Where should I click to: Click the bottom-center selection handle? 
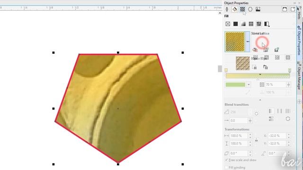point(118,164)
